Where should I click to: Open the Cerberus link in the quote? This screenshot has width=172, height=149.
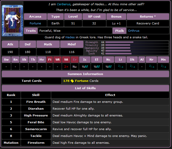tap(63, 4)
